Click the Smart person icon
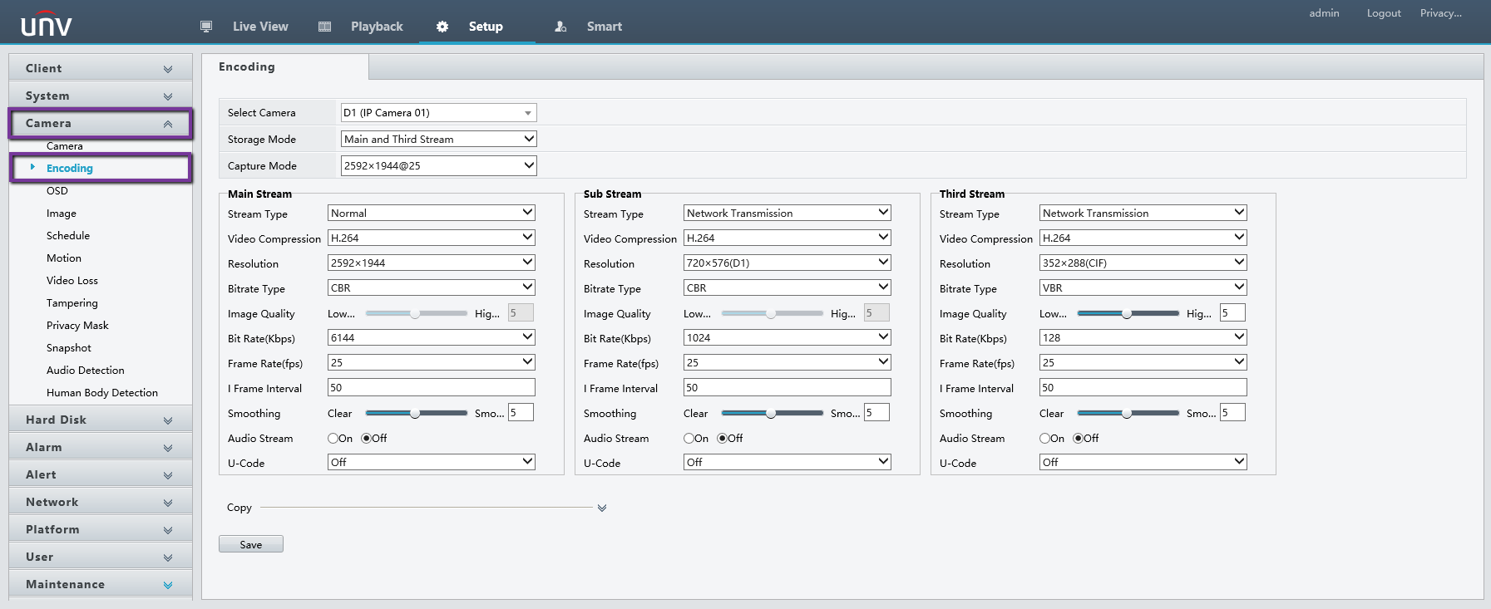Screen dimensions: 1491x609 [x=560, y=27]
